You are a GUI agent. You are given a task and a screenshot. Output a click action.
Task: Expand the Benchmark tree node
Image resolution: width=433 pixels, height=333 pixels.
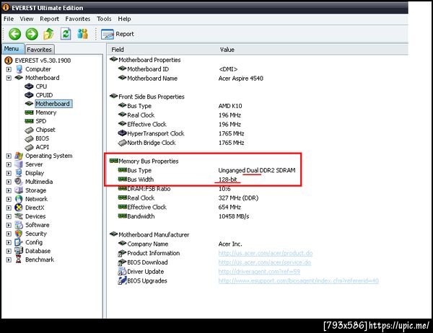[x=9, y=259]
